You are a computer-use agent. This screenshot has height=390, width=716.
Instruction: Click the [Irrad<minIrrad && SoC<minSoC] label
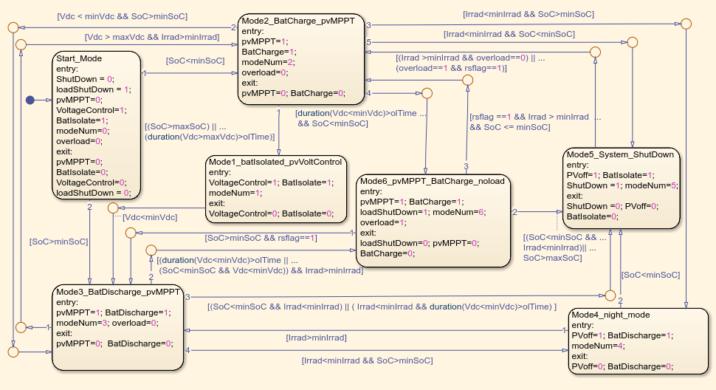pos(509,34)
